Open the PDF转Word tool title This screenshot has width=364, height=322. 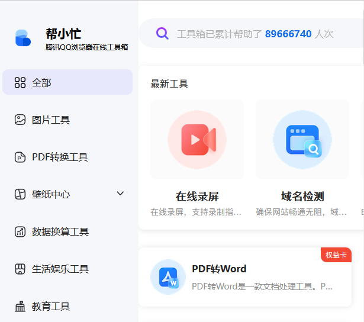pos(219,269)
